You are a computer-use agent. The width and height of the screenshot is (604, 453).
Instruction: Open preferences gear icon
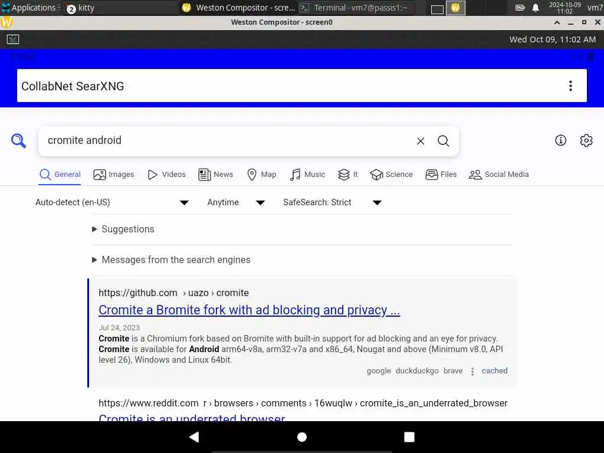click(x=586, y=140)
